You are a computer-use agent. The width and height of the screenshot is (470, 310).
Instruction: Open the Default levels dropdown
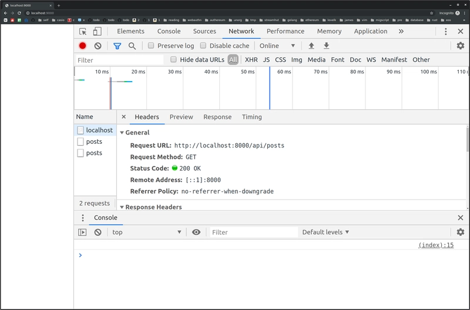325,232
